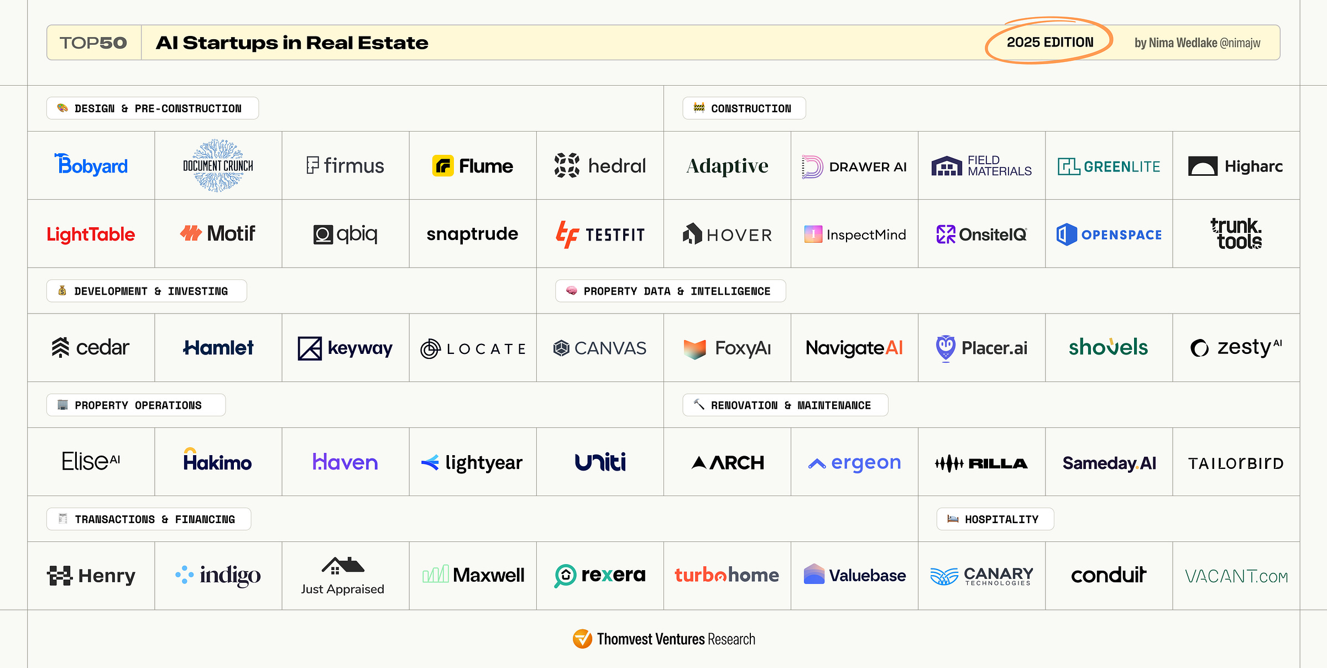Select the Construction category tag
The image size is (1327, 668).
tap(744, 108)
